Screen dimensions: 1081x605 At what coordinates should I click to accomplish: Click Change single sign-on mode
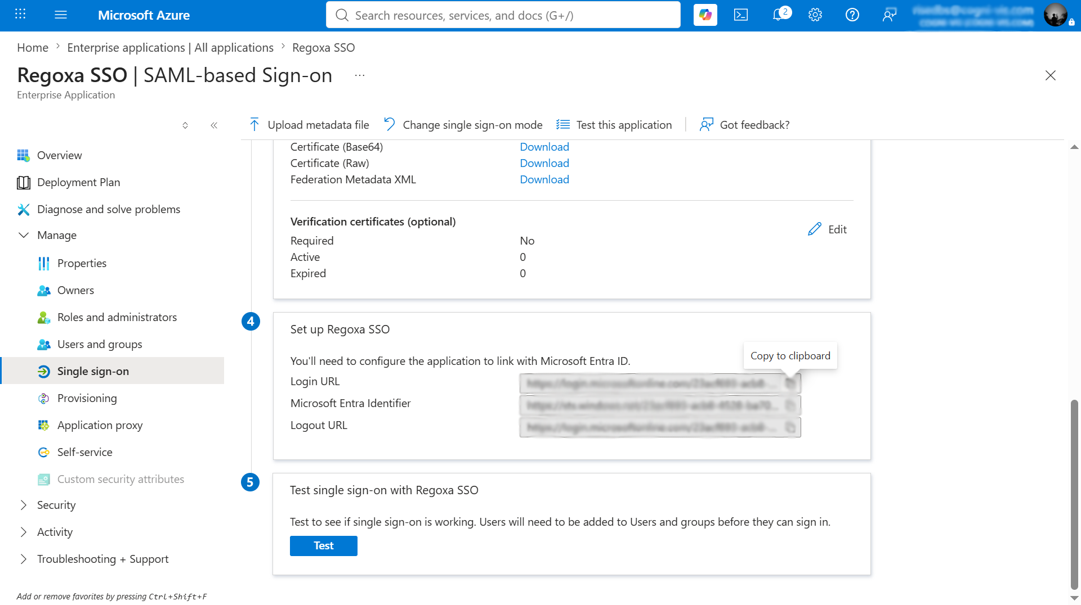(x=463, y=125)
